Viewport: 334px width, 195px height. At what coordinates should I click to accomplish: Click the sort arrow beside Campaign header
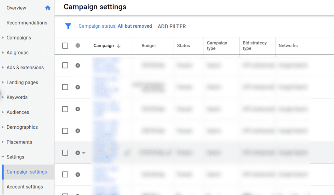coord(119,46)
